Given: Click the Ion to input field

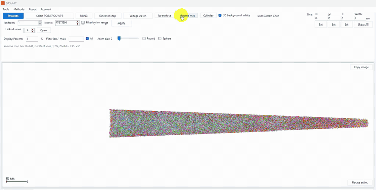Looking at the screenshot, I should tap(65, 23).
